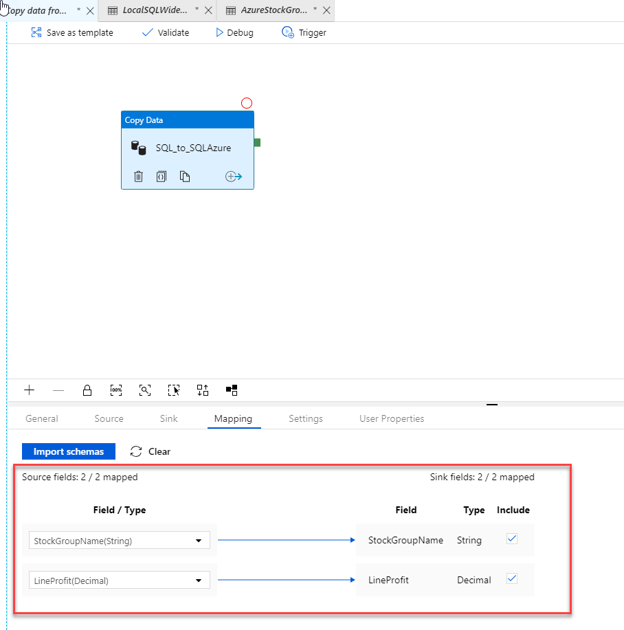
Task: Click the Decimal sink type cell
Action: click(474, 580)
